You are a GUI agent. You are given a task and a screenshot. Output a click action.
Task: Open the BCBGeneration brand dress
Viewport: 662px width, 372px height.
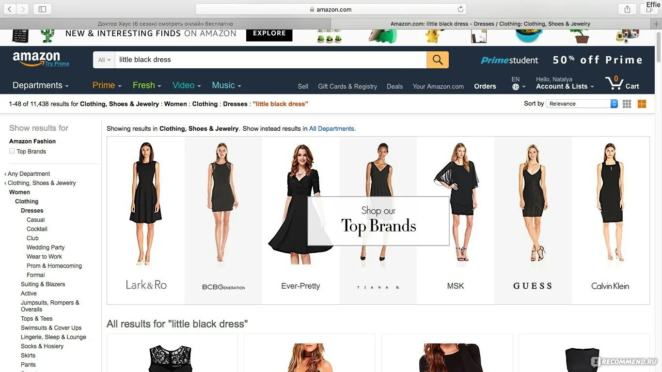[x=223, y=220]
